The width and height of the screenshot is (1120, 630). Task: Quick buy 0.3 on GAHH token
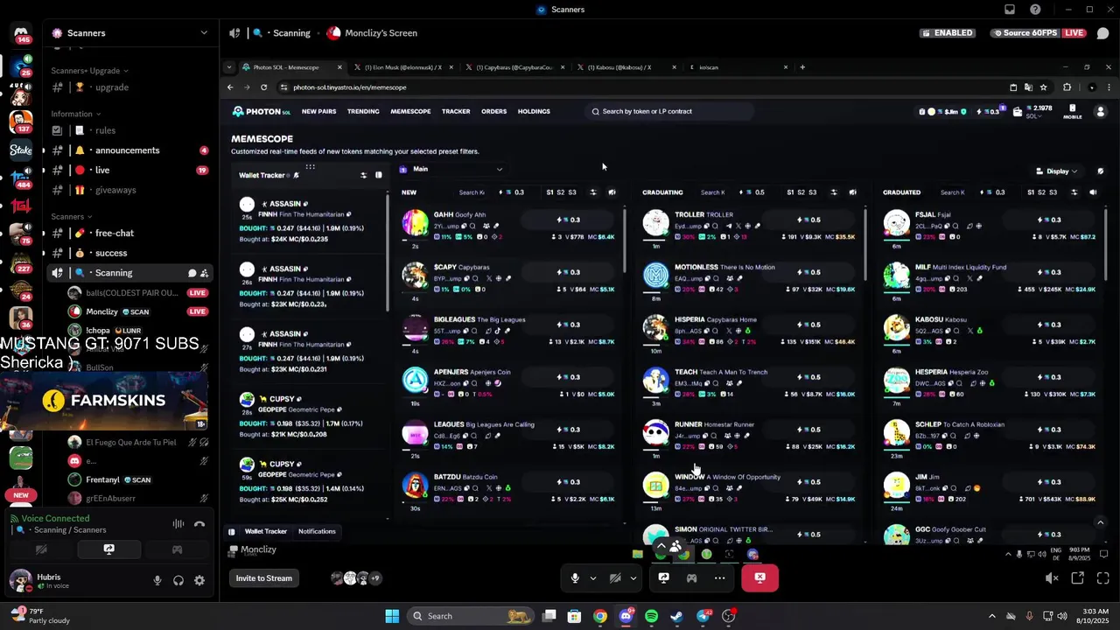(569, 220)
